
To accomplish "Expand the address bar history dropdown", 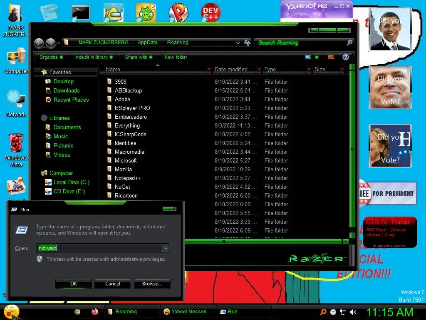I will [x=238, y=43].
